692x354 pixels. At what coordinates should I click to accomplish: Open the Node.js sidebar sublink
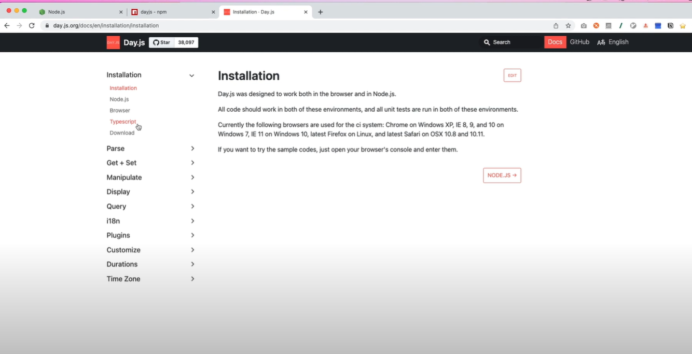[119, 99]
